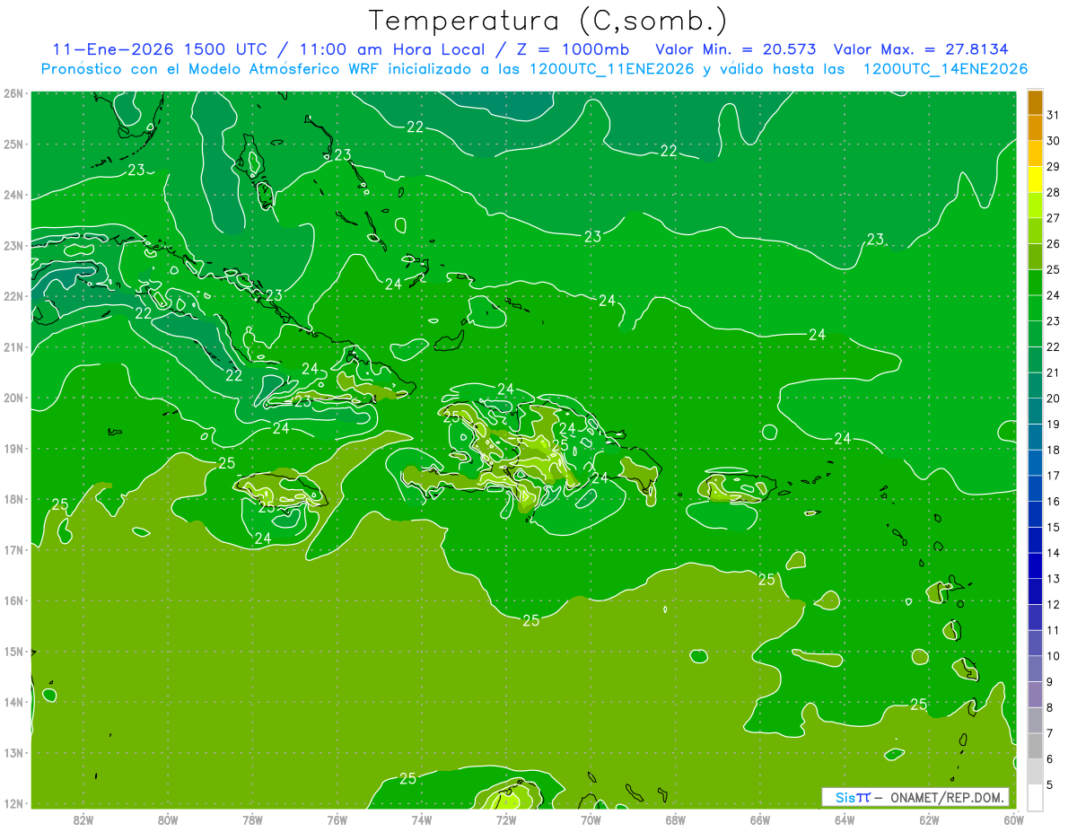The image size is (1077, 832).
Task: Select the "11-Ene-2026 1500 UTC" date text
Action: [x=162, y=48]
